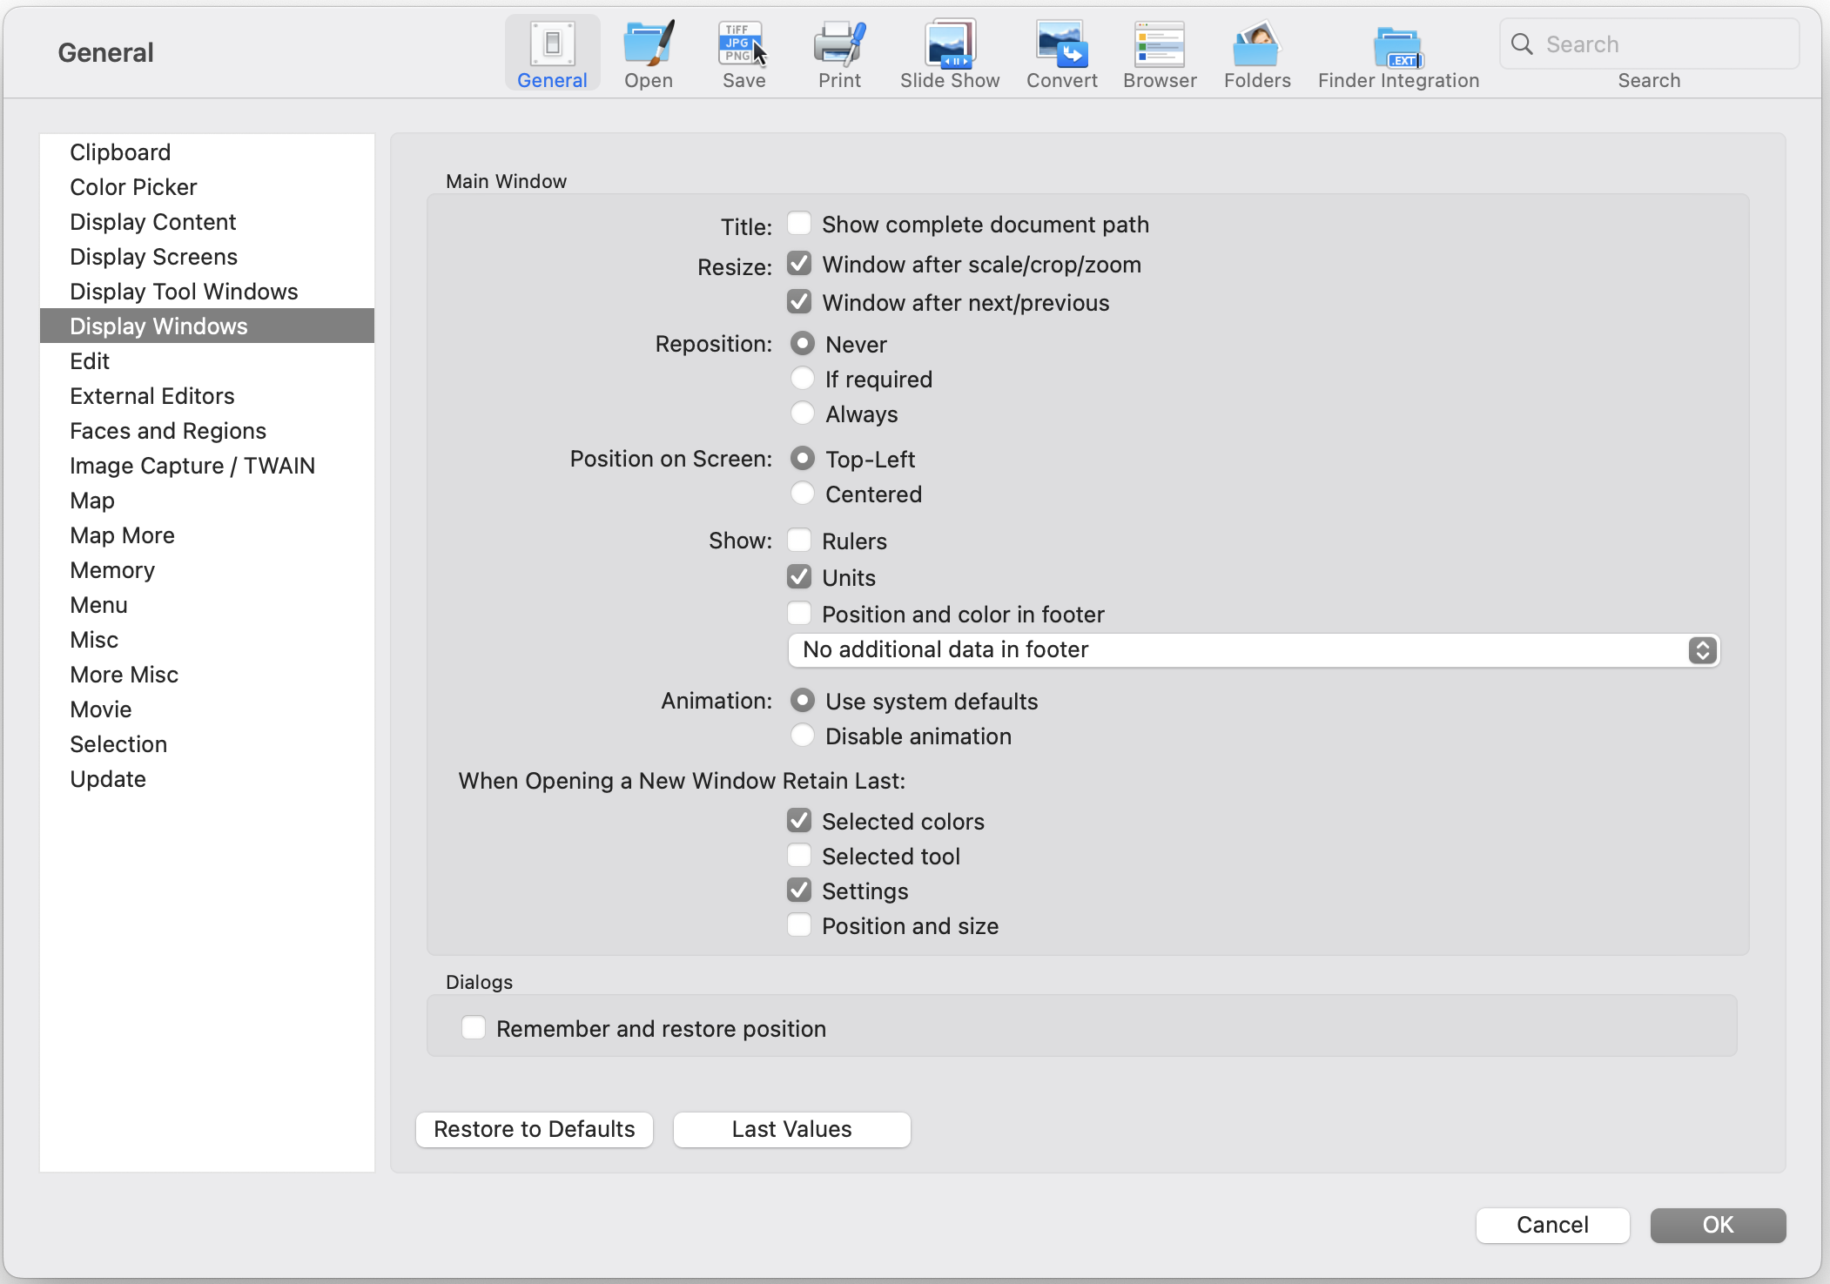
Task: Toggle Selected colors checkbox
Action: tap(799, 821)
